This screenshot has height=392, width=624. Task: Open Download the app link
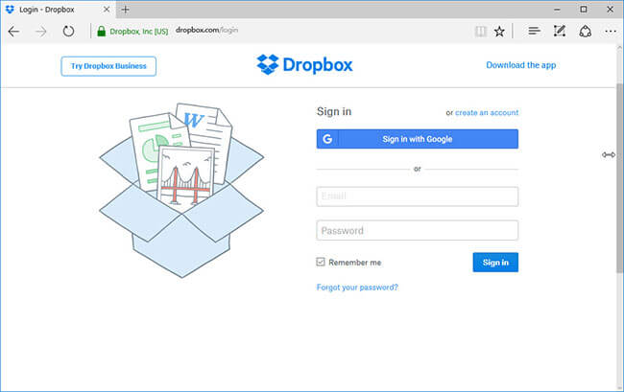(521, 65)
